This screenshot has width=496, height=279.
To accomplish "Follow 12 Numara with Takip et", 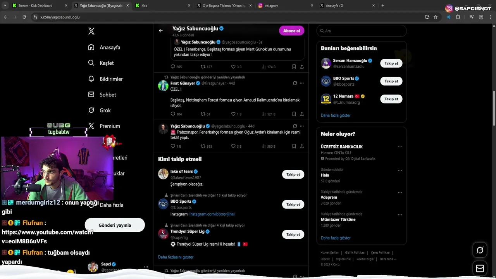I will click(391, 99).
